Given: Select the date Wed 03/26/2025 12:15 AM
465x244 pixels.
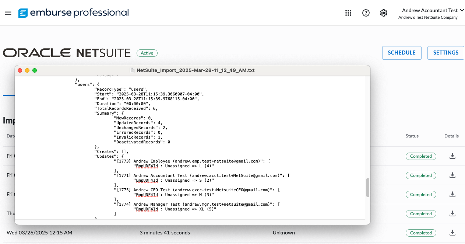Looking at the screenshot, I should pyautogui.click(x=39, y=233).
